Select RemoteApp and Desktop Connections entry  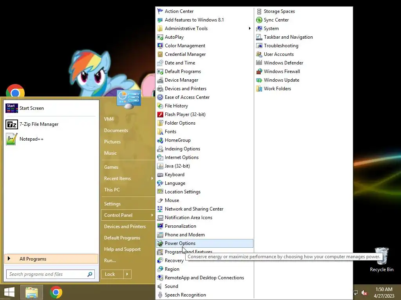tap(204, 278)
